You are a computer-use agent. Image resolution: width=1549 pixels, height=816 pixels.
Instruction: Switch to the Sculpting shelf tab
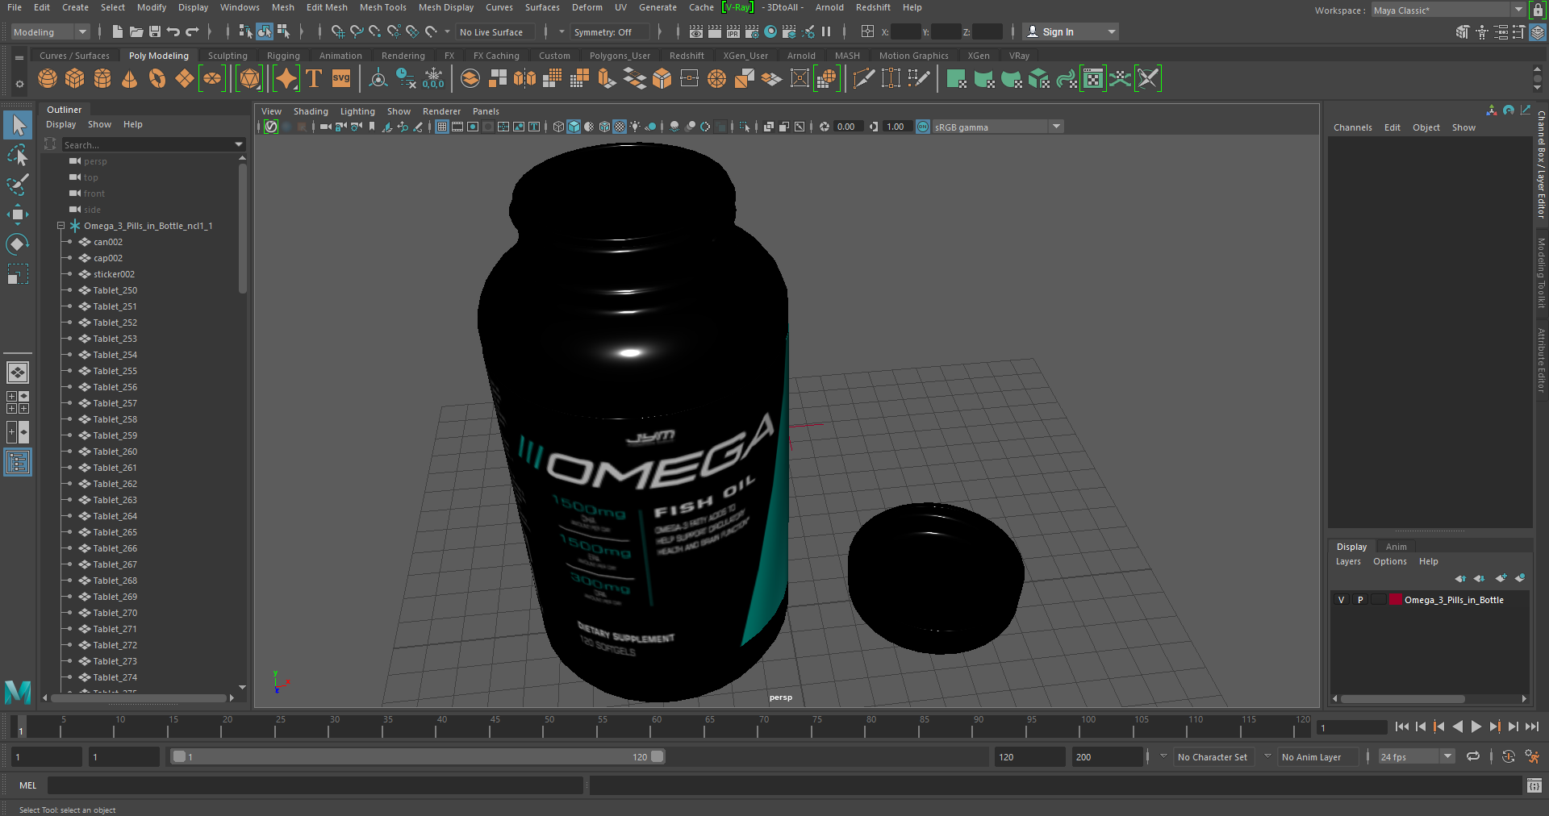228,56
